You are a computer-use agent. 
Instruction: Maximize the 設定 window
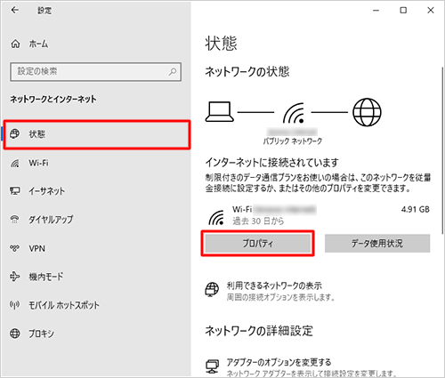point(403,11)
